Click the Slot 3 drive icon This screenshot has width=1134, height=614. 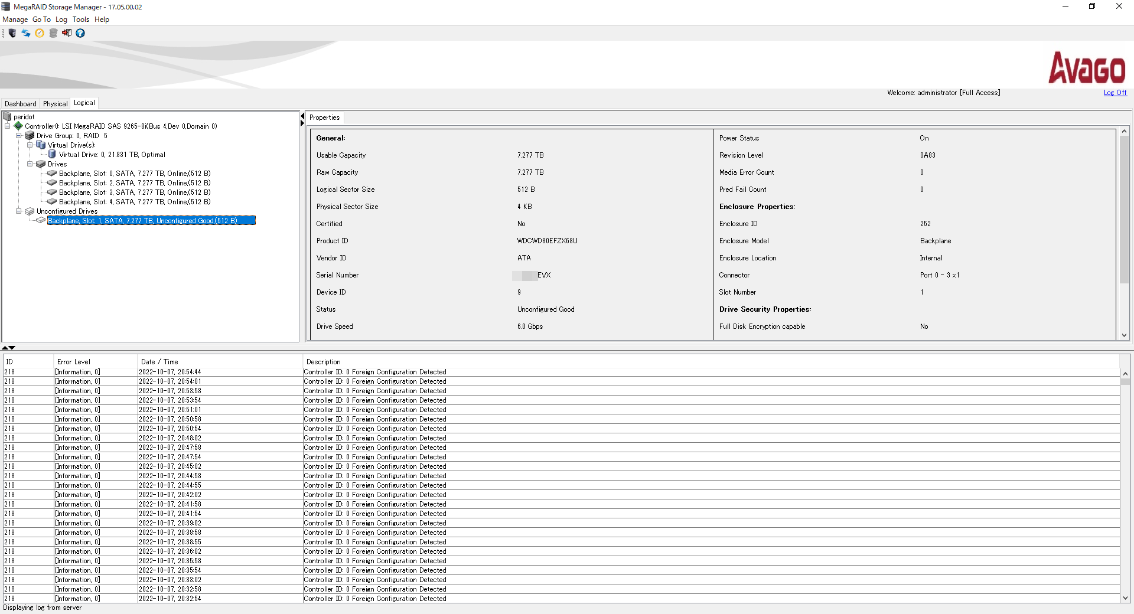tap(52, 192)
